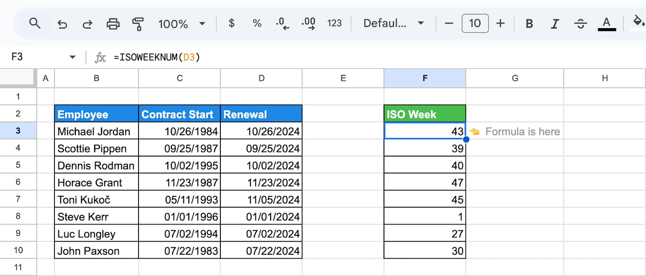The height and width of the screenshot is (276, 646).
Task: Select row 11 header
Action: [18, 267]
